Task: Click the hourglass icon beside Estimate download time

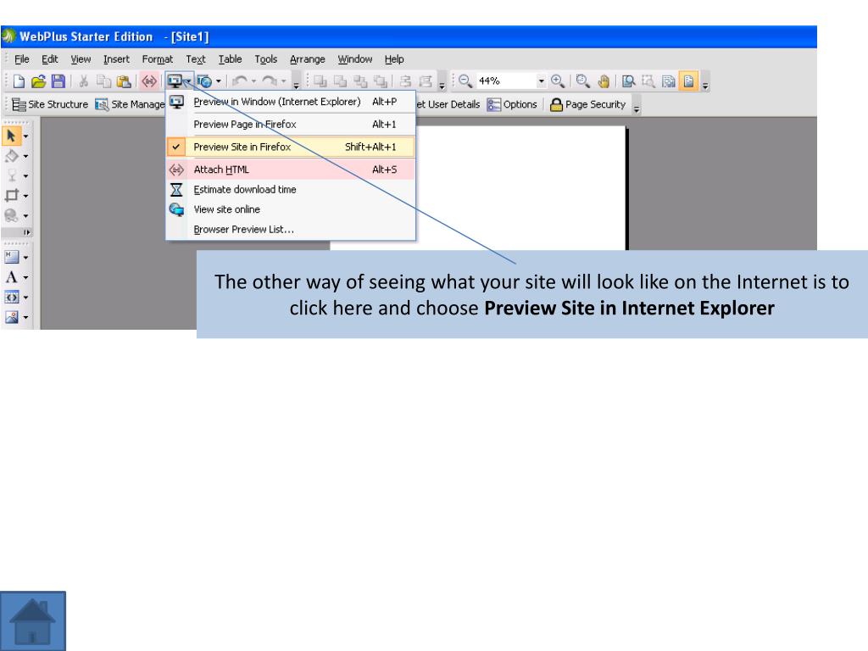Action: pos(176,190)
